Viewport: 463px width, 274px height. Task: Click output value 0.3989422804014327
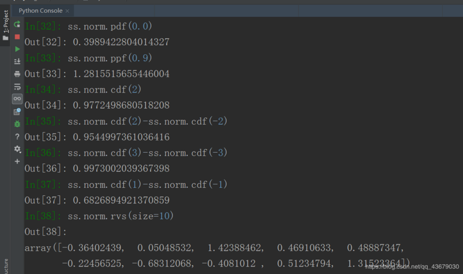click(121, 42)
